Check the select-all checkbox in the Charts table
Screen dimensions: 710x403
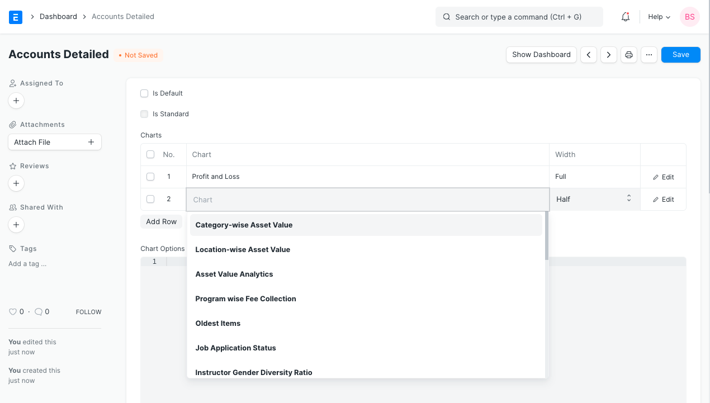click(150, 154)
